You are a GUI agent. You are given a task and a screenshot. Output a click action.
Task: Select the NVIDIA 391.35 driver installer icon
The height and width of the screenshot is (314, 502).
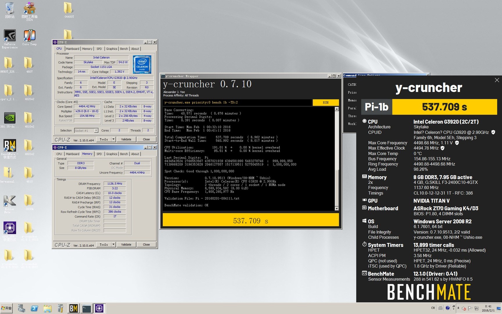10,120
